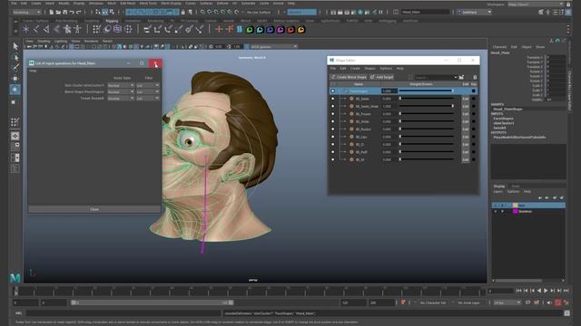Click the folder icon in Shape Editor toolbar
This screenshot has width=581, height=326.
[461, 77]
